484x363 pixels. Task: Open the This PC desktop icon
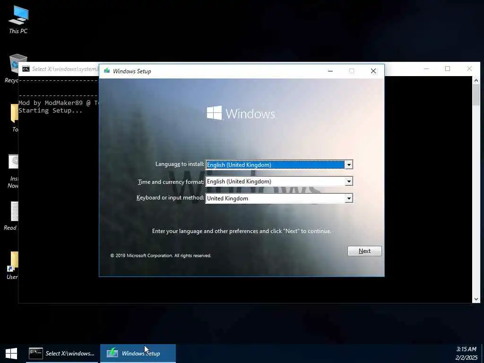coord(18,19)
